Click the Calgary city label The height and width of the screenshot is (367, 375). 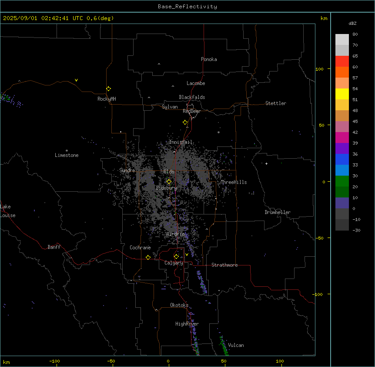click(174, 263)
